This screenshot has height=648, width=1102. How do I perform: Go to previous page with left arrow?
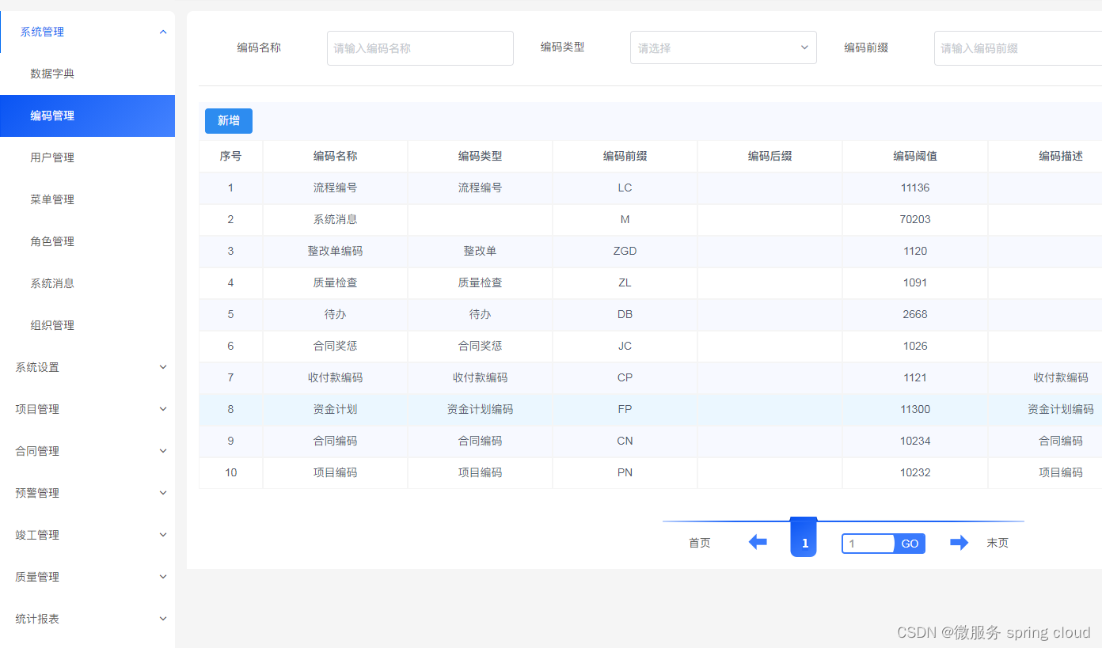pyautogui.click(x=758, y=543)
